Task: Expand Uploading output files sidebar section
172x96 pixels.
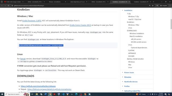Action: 123,91
